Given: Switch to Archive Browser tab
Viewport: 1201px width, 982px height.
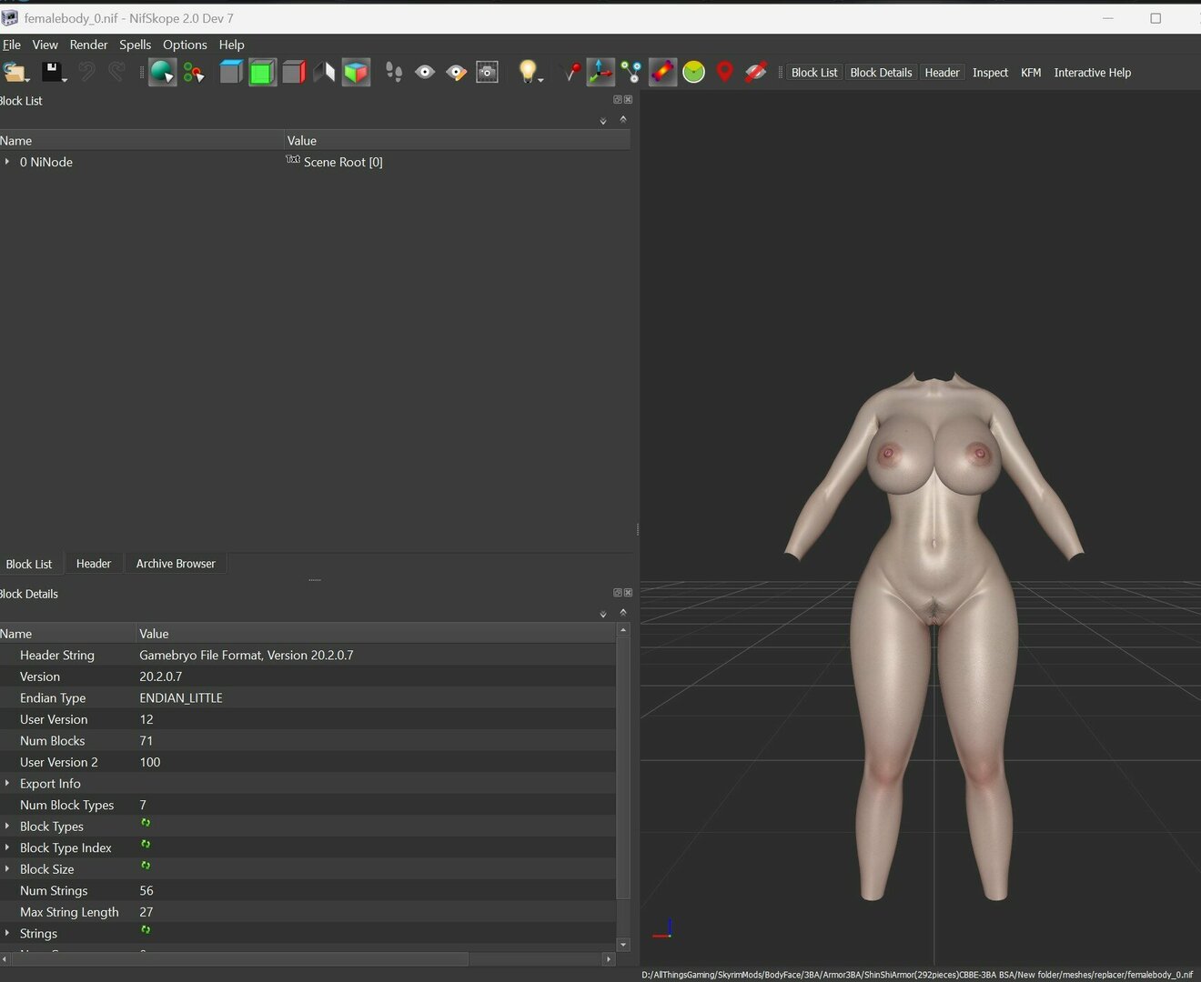Looking at the screenshot, I should click(x=176, y=564).
